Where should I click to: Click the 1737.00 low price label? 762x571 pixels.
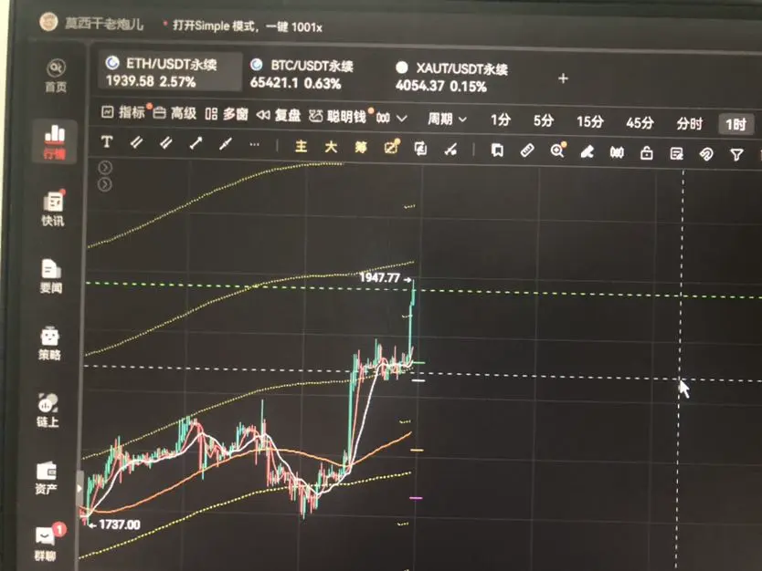[x=120, y=524]
